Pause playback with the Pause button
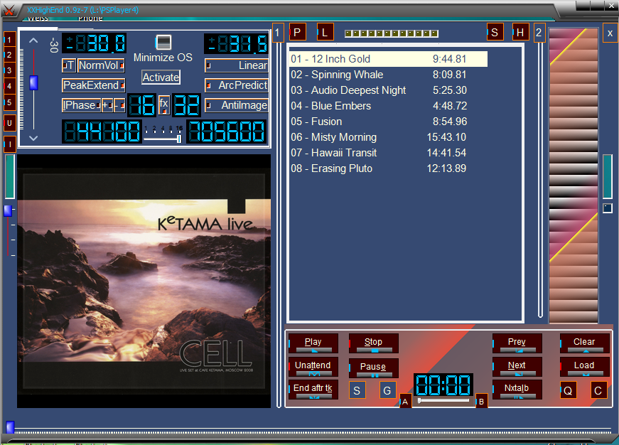Image resolution: width=619 pixels, height=445 pixels. pyautogui.click(x=373, y=368)
